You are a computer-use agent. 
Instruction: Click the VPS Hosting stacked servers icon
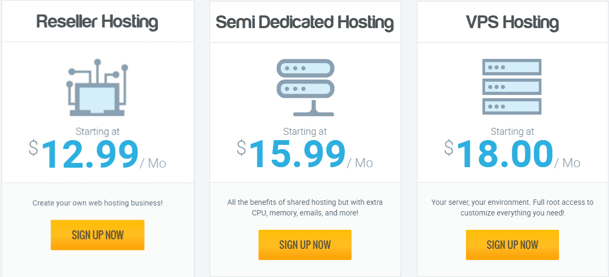click(x=512, y=87)
